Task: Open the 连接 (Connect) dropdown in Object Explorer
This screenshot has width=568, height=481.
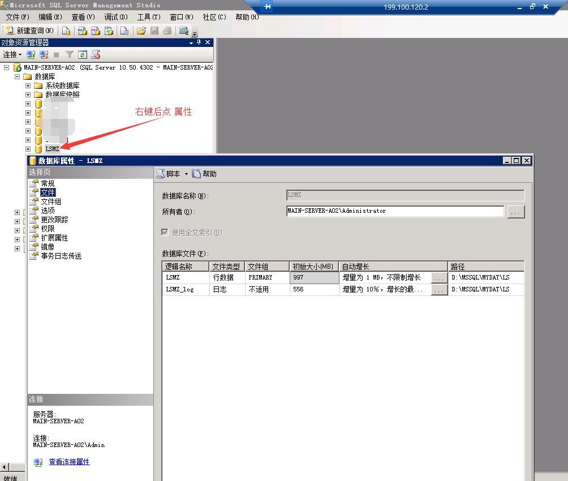Action: [x=12, y=55]
